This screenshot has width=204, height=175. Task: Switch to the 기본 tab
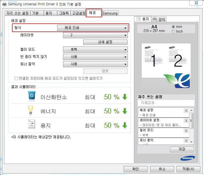(37, 13)
